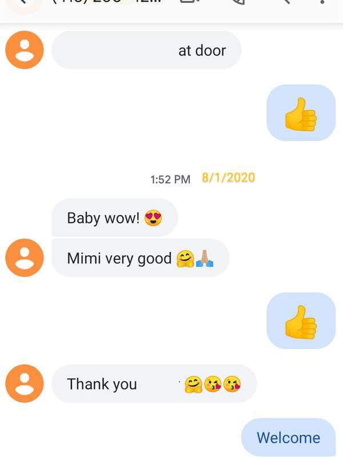This screenshot has height=457, width=343.
Task: Tap the 8/1/2020 date label
Action: [228, 178]
